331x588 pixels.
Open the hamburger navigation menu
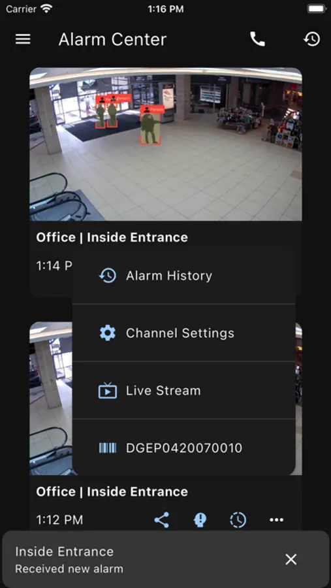point(23,39)
